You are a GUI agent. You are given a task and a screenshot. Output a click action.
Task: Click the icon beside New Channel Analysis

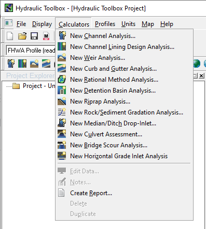[62, 36]
